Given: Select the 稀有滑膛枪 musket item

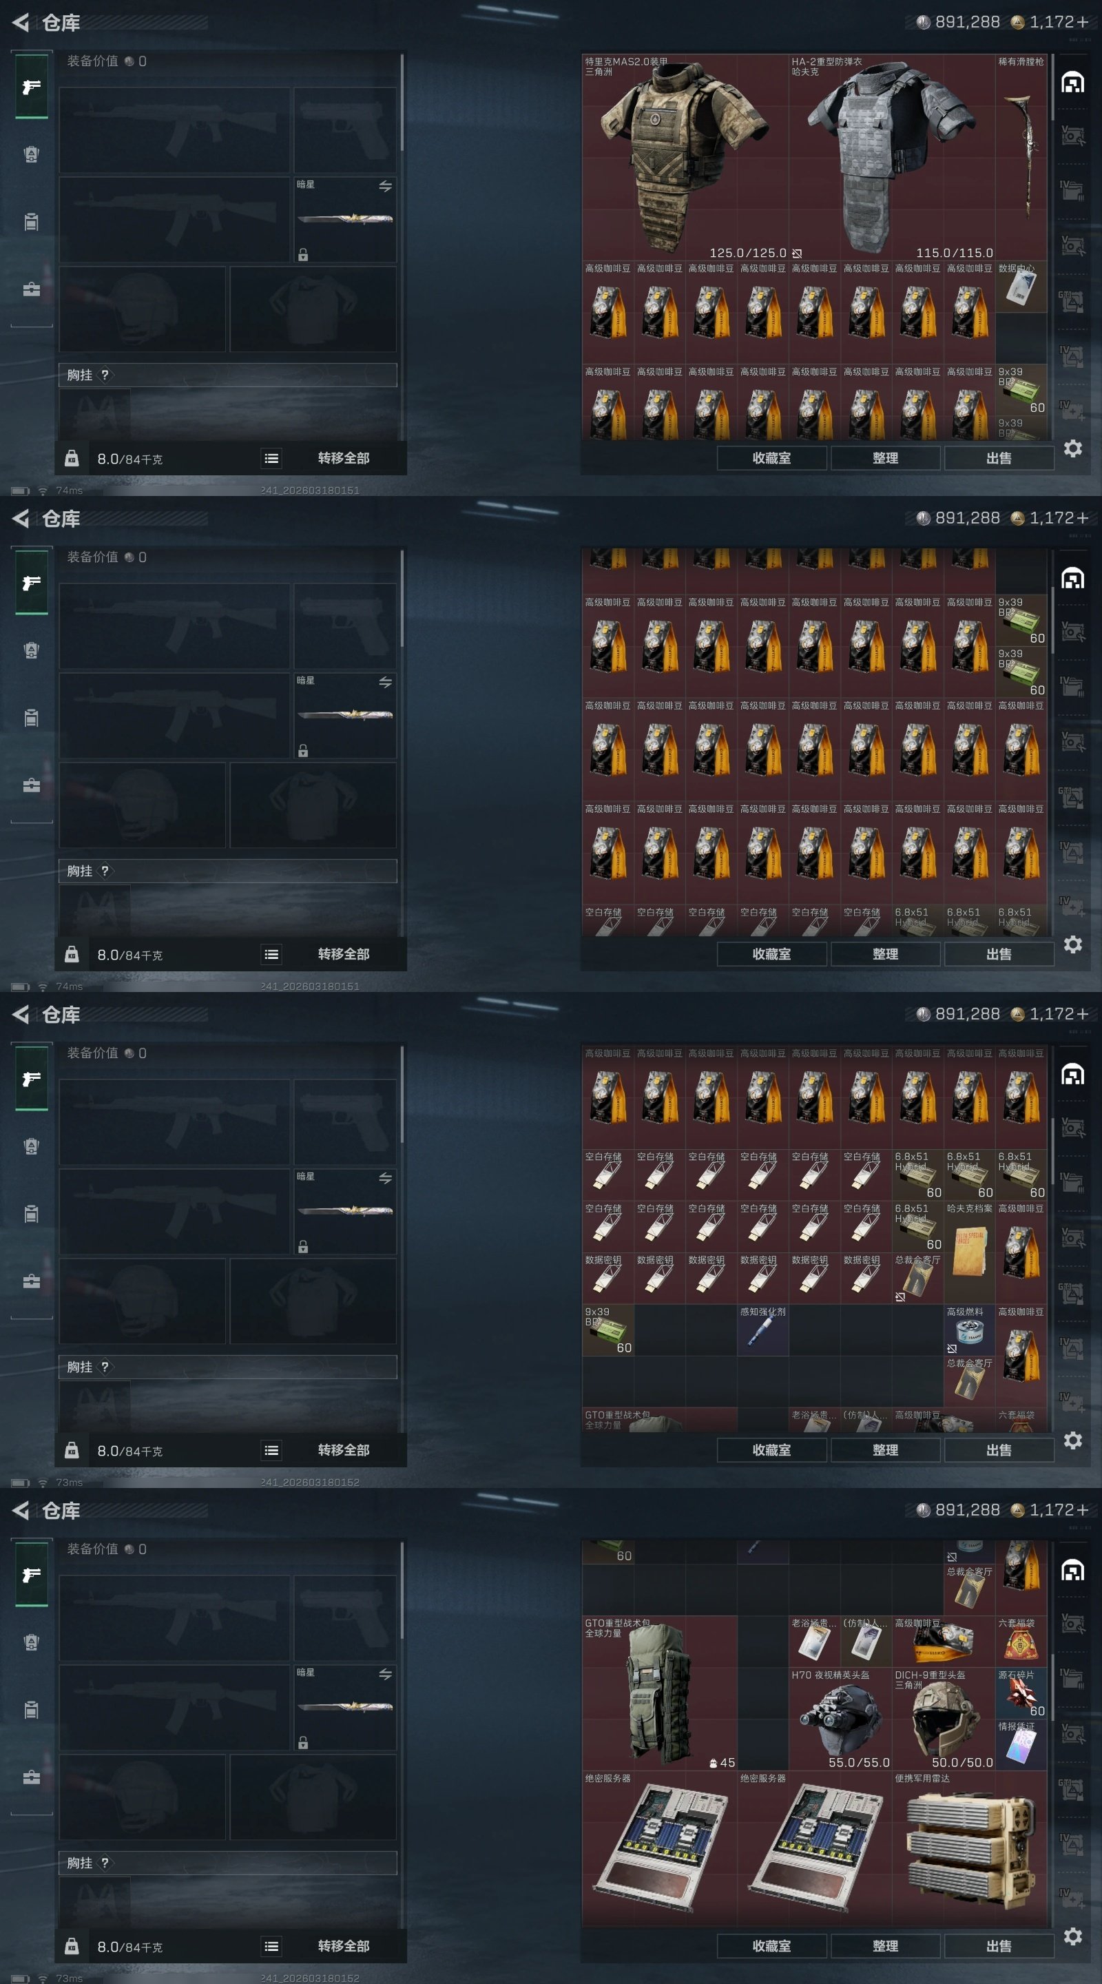Looking at the screenshot, I should (1020, 157).
